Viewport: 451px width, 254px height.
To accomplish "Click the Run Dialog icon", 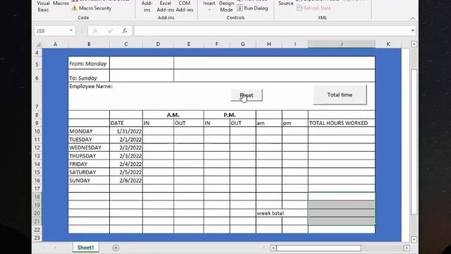I will 240,8.
